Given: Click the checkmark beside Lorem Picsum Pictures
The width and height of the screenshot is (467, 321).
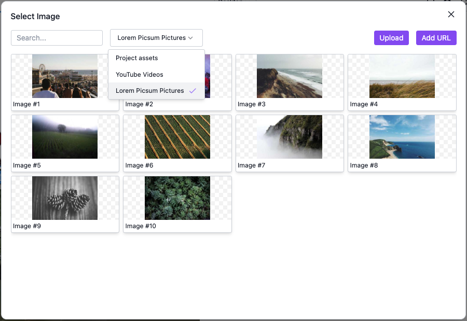Looking at the screenshot, I should tap(193, 91).
